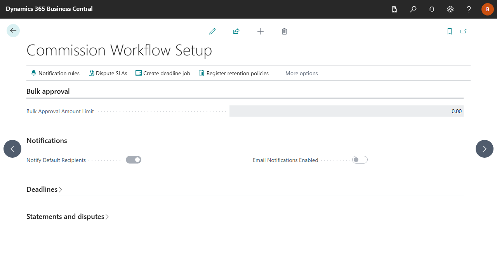This screenshot has height=279, width=497.
Task: Click the Notify Default Recipients label
Action: 56,160
